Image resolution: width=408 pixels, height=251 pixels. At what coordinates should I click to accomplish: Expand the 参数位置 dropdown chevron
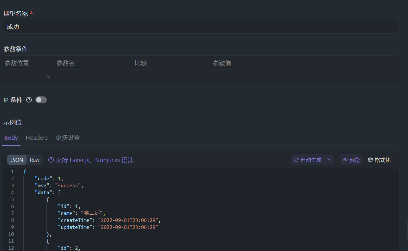coord(48,77)
